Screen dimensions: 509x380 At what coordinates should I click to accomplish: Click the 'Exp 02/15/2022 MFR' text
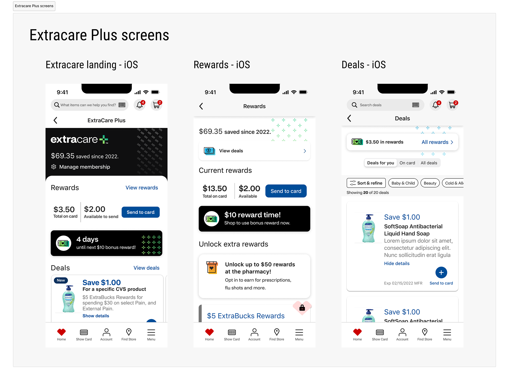(403, 283)
